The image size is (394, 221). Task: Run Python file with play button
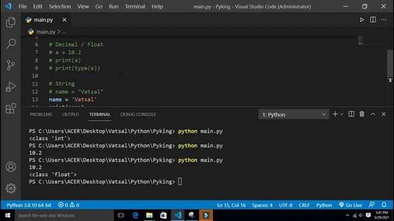point(361,20)
